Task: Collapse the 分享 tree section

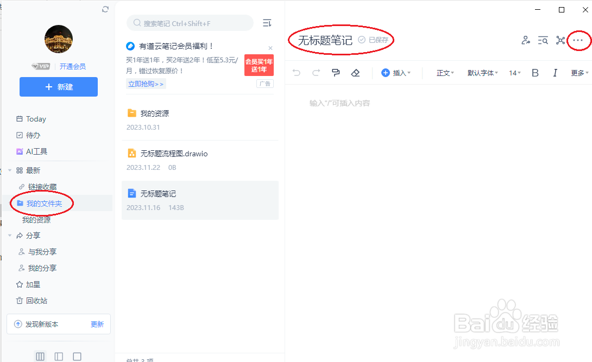Action: pyautogui.click(x=10, y=236)
